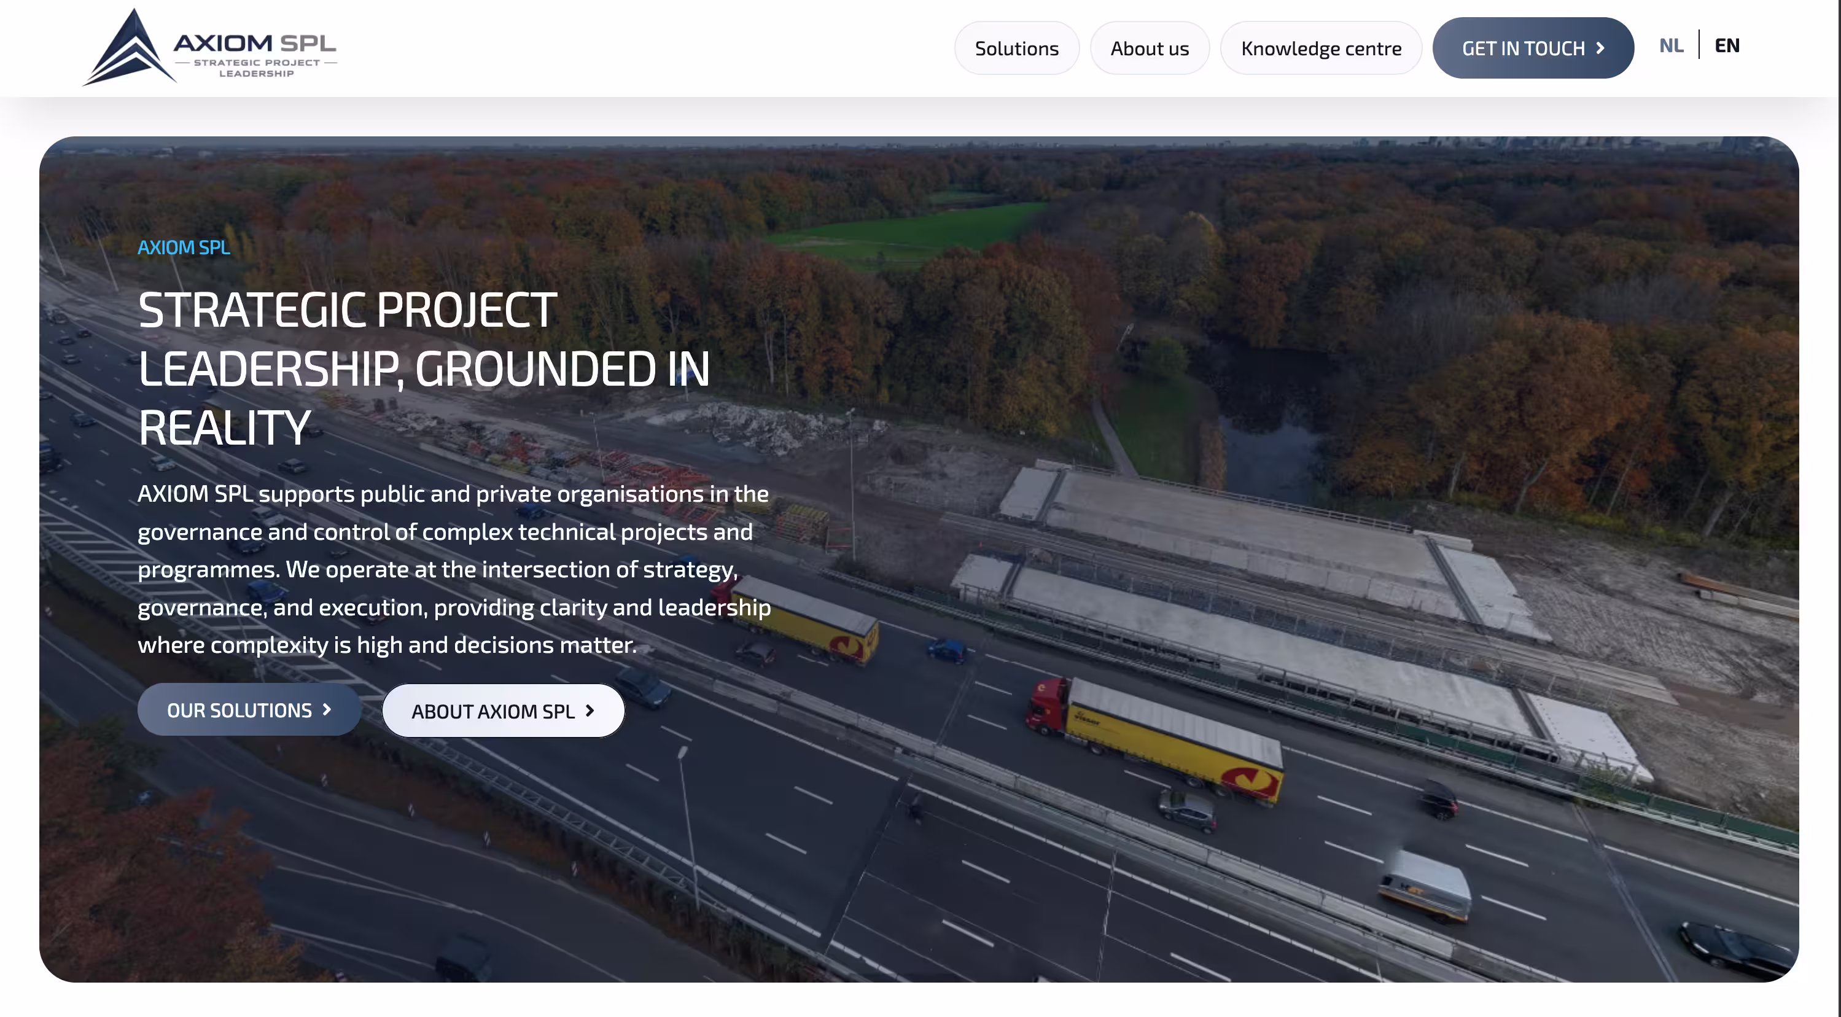Click the AXIOM SPL wordmark in header

coord(254,43)
